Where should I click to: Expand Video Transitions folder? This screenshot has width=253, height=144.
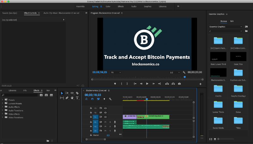tap(3, 117)
